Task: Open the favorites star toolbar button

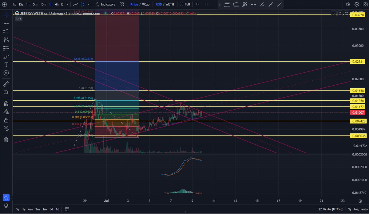Action: pyautogui.click(x=6, y=197)
